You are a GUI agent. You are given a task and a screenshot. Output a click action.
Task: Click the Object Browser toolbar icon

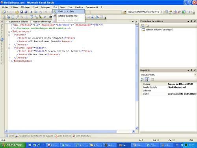pos(175,12)
